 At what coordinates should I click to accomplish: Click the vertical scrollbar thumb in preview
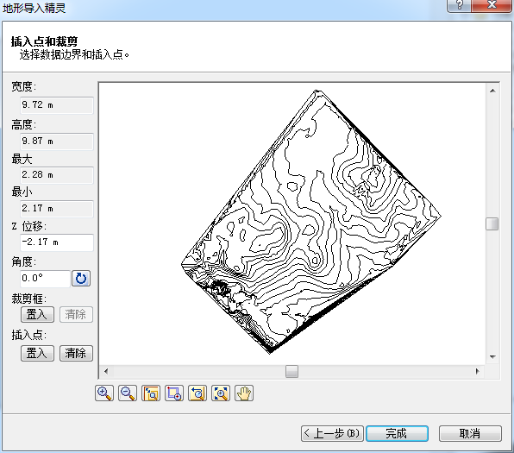click(492, 224)
